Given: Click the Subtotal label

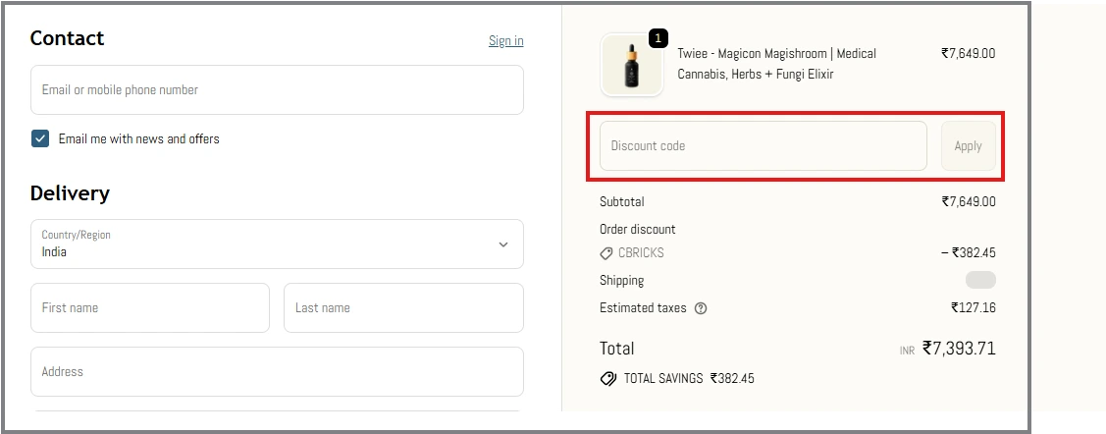Looking at the screenshot, I should [x=621, y=202].
